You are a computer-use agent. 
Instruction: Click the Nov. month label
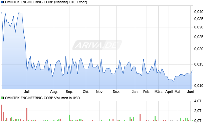tap(100, 92)
